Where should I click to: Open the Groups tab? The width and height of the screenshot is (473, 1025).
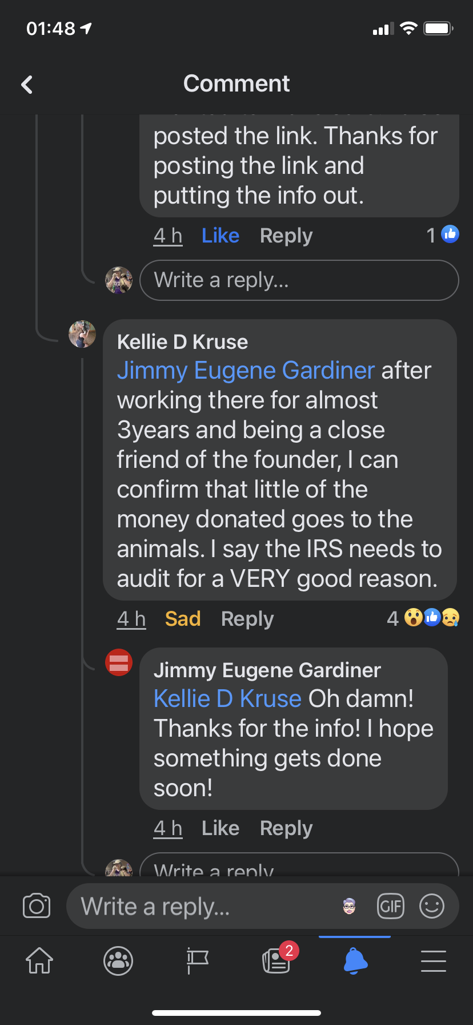(118, 960)
